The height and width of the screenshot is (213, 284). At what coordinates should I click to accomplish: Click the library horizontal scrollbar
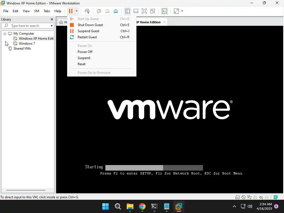click(x=26, y=190)
